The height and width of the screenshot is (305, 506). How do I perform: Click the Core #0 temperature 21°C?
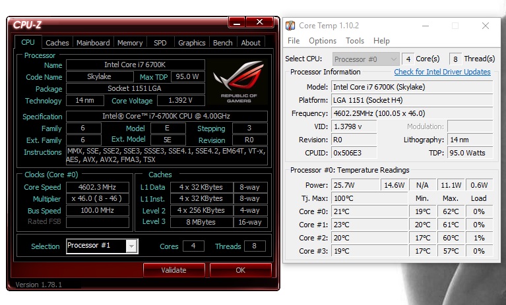pos(369,211)
